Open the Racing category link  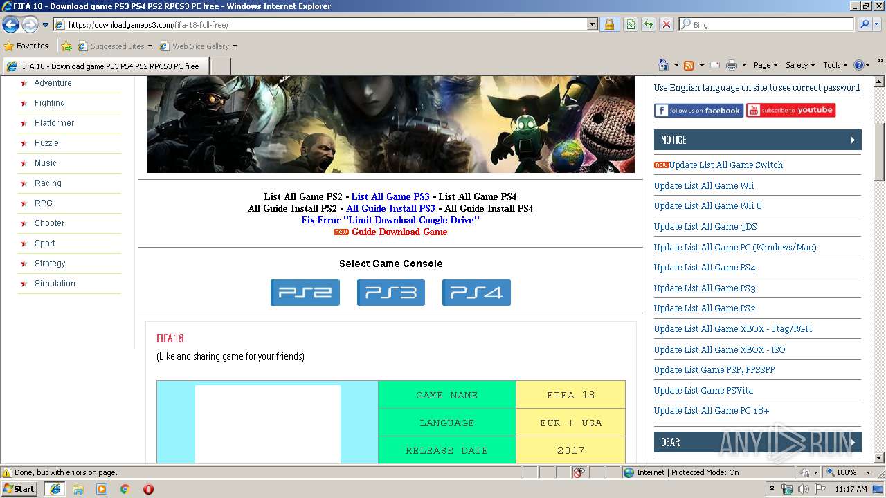(x=48, y=183)
